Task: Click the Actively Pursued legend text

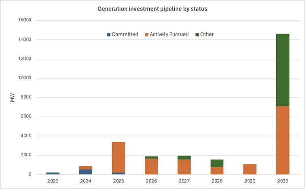Action: click(x=169, y=35)
